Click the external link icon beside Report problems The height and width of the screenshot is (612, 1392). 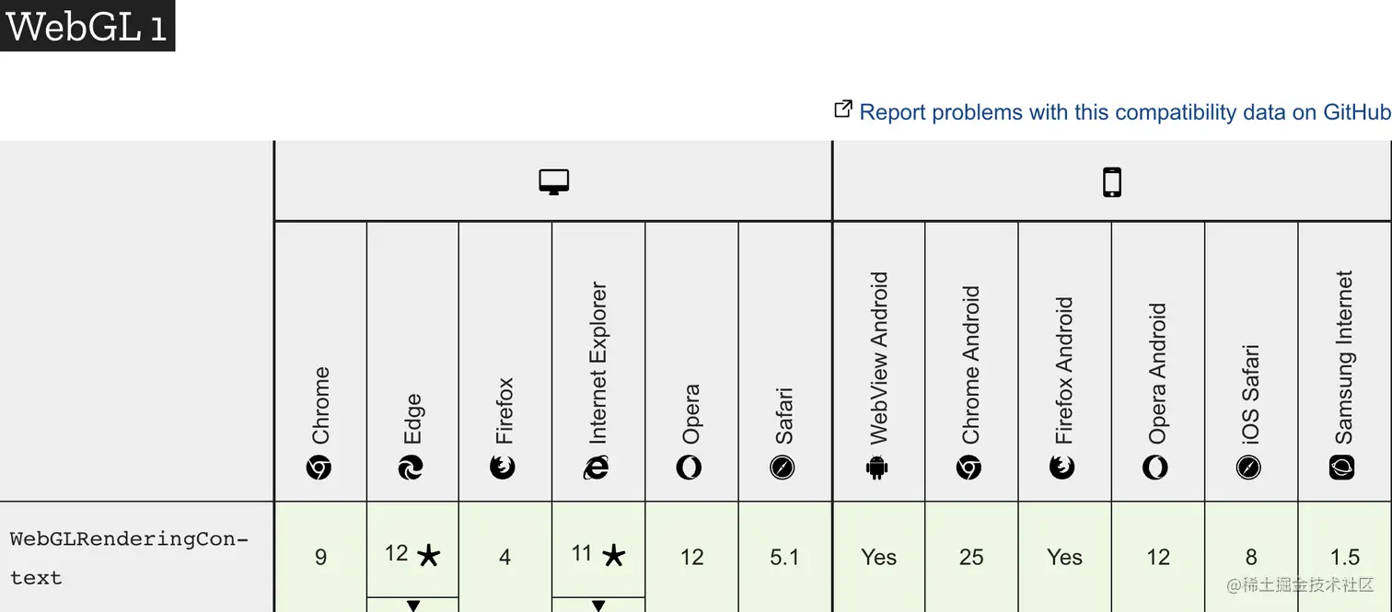tap(842, 110)
